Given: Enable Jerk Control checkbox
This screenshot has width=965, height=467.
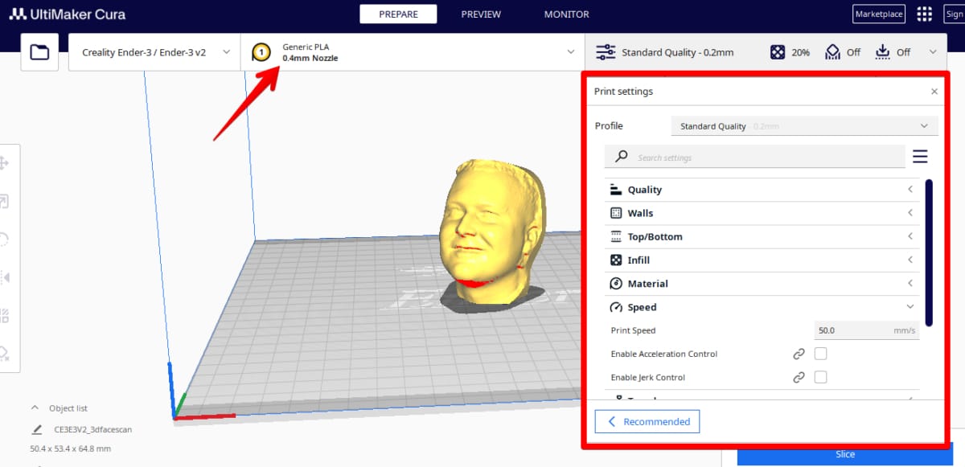Looking at the screenshot, I should click(821, 377).
